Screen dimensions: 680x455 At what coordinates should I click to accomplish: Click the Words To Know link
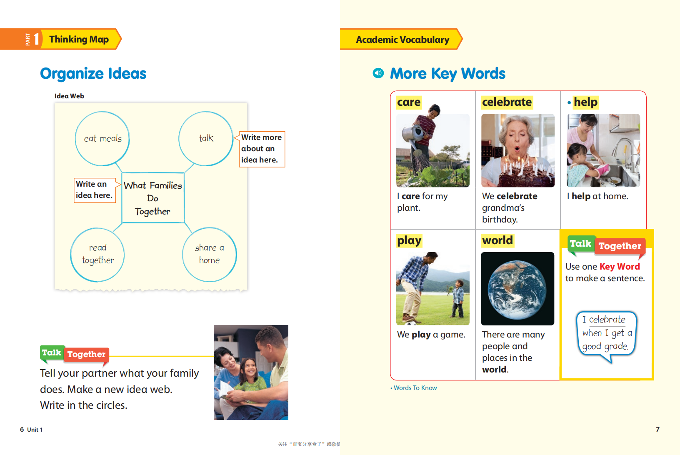(x=414, y=388)
